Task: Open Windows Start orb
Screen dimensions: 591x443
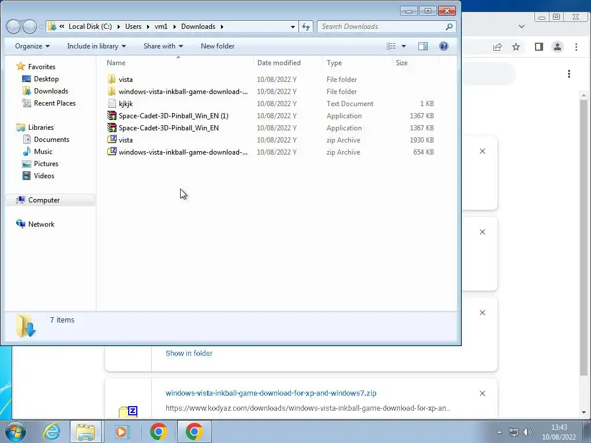Action: (16, 431)
